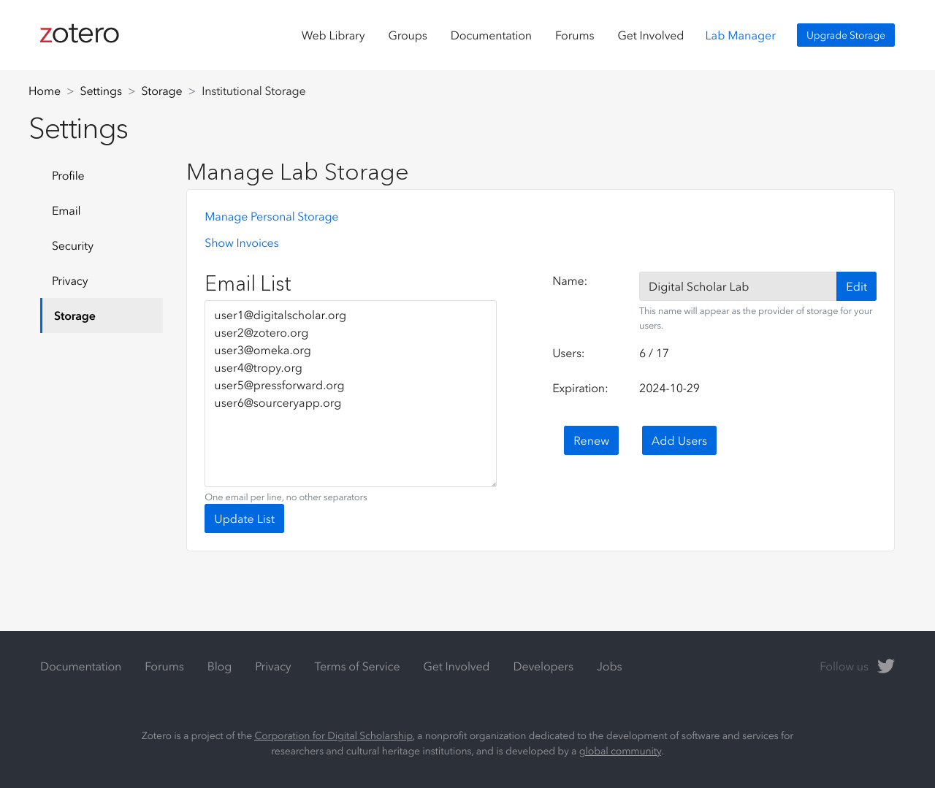The width and height of the screenshot is (935, 788).
Task: Click the Edit button next to name
Action: (856, 286)
